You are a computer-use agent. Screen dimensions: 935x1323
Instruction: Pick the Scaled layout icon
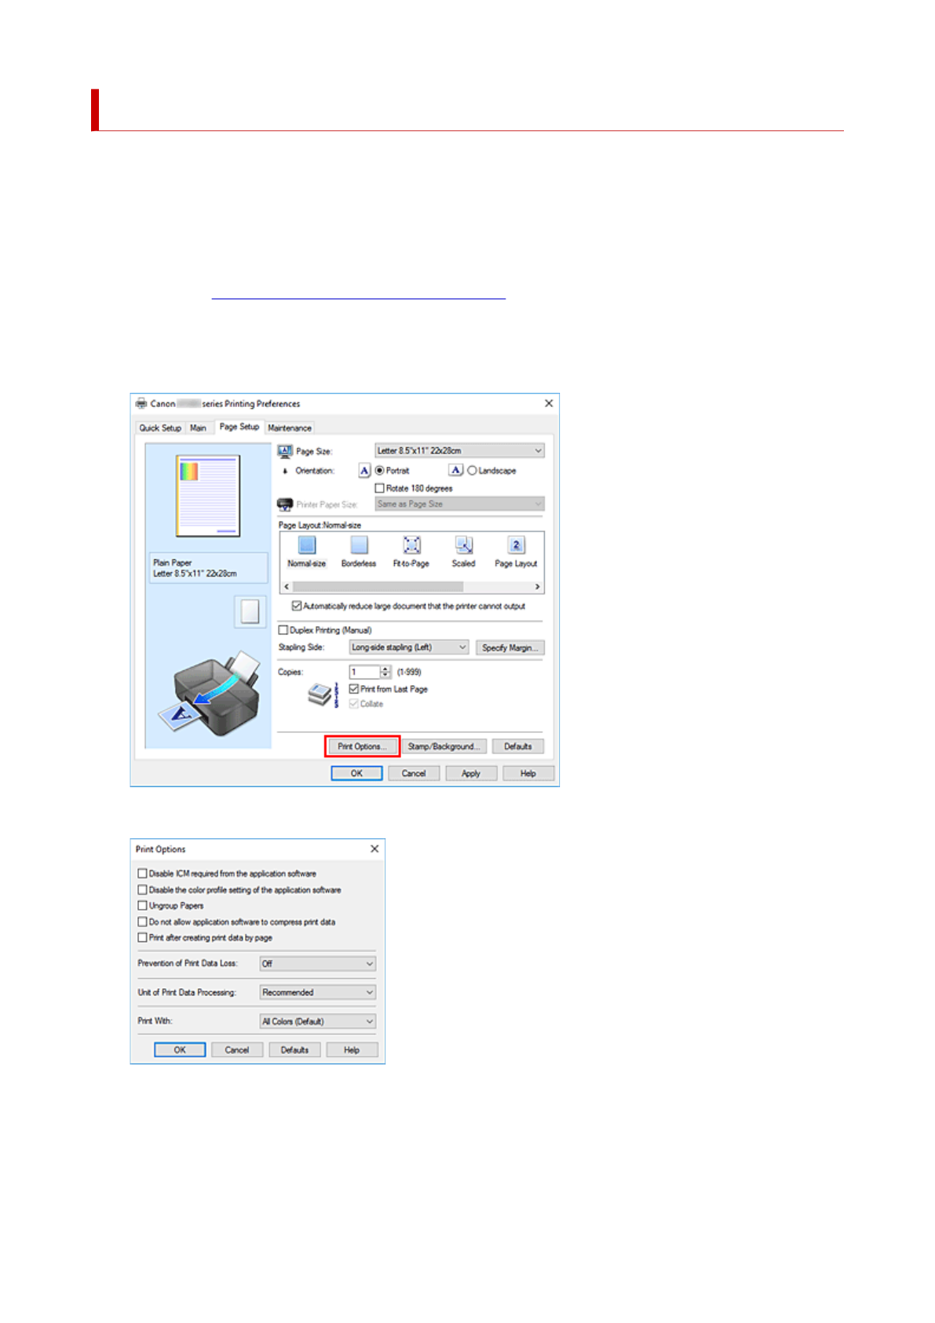point(464,545)
